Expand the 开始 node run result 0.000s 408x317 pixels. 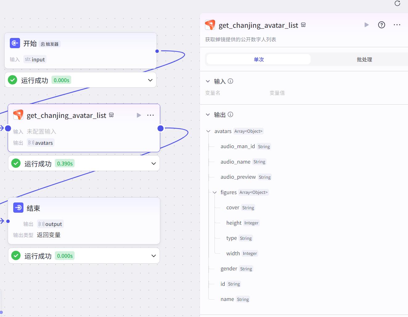click(x=150, y=80)
